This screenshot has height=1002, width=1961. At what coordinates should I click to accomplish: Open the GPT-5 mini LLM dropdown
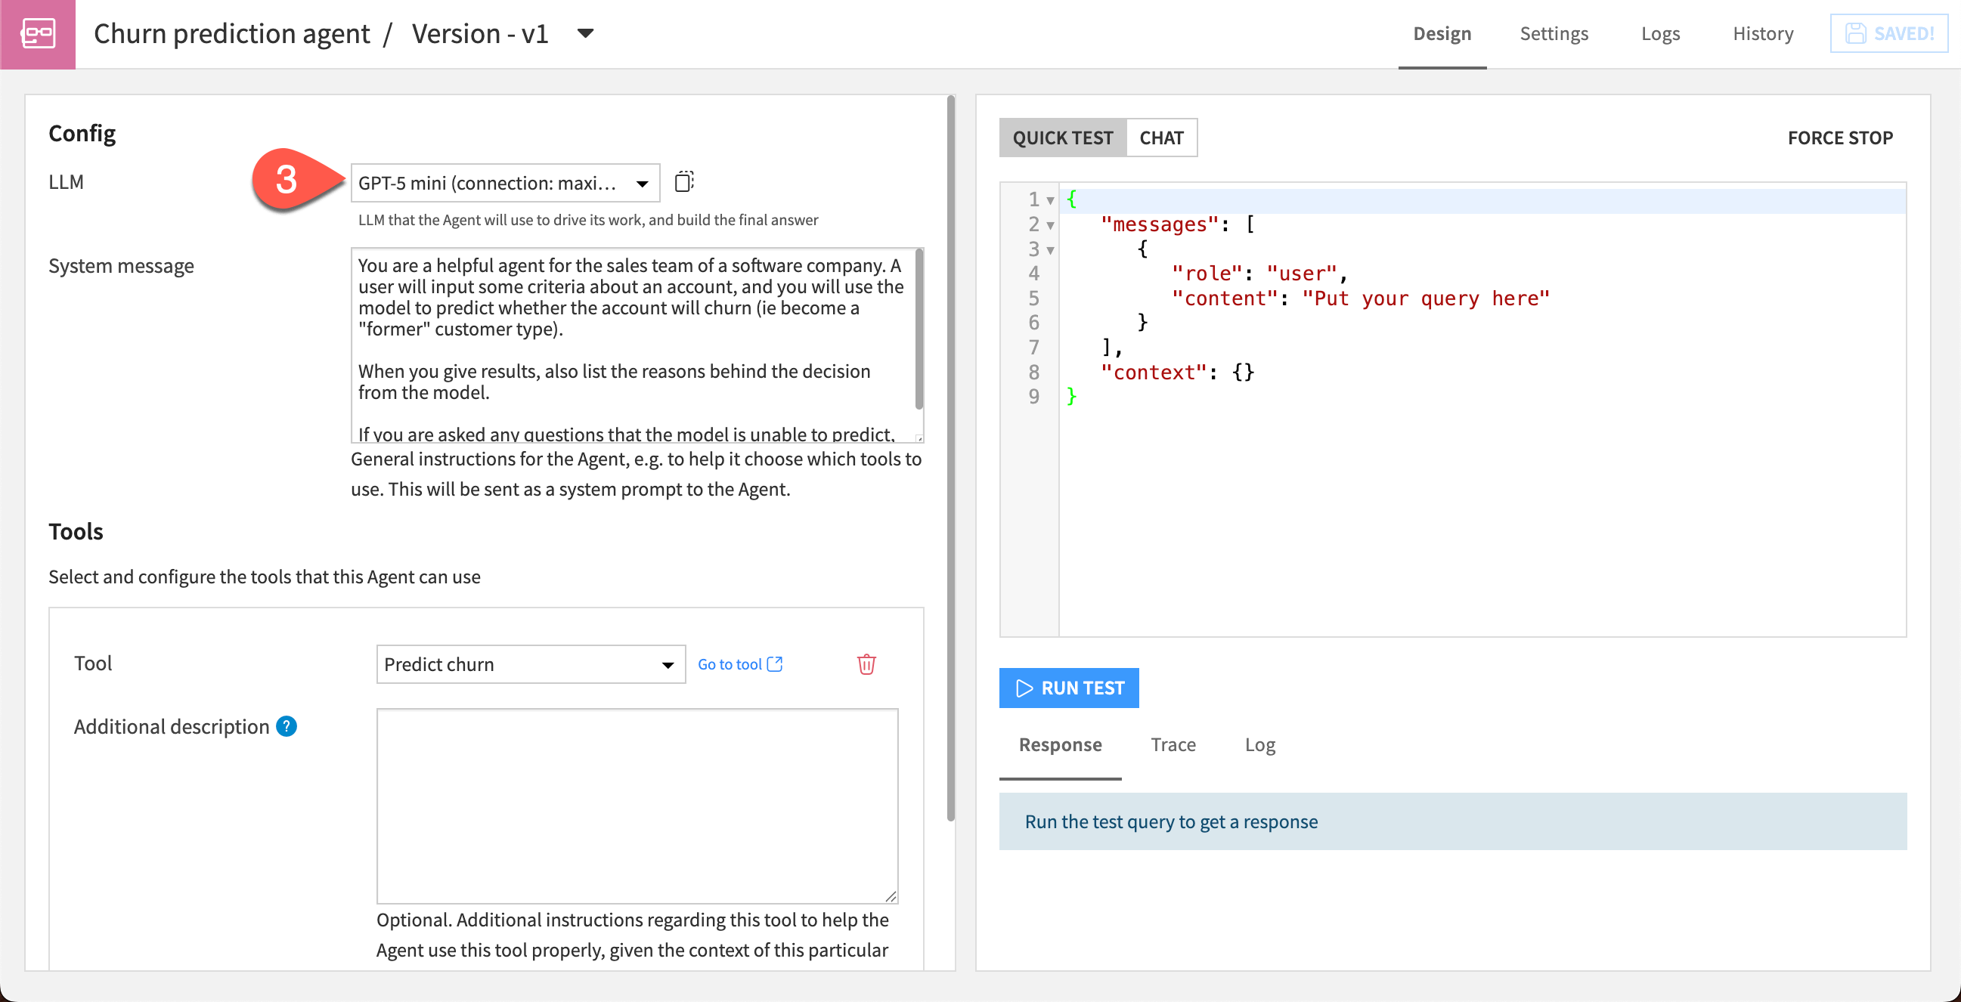click(504, 183)
